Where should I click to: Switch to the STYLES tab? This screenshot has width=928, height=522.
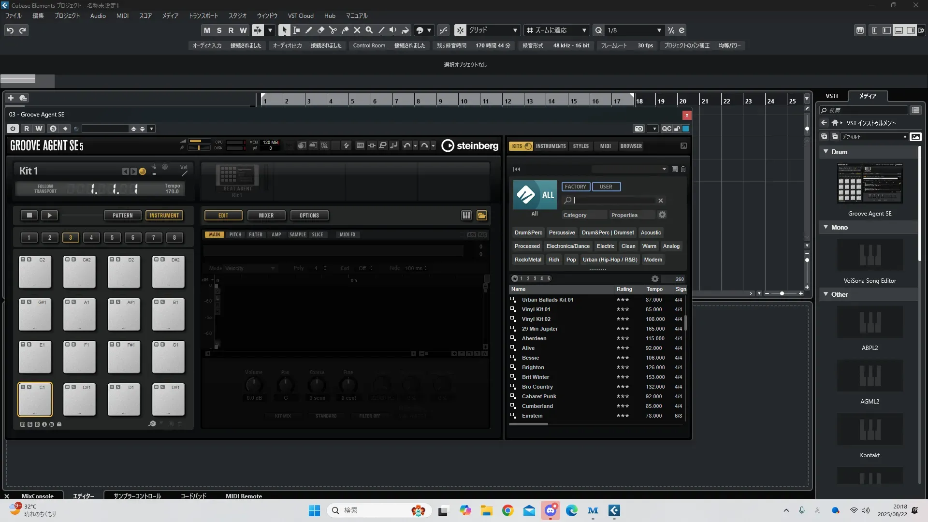580,146
